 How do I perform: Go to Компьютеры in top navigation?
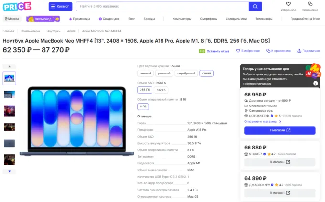tap(182, 19)
